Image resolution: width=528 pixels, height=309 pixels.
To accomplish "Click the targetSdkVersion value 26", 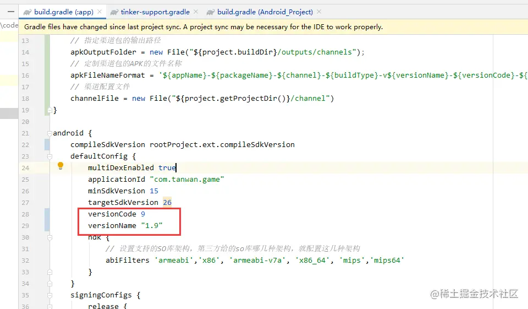I will (167, 202).
